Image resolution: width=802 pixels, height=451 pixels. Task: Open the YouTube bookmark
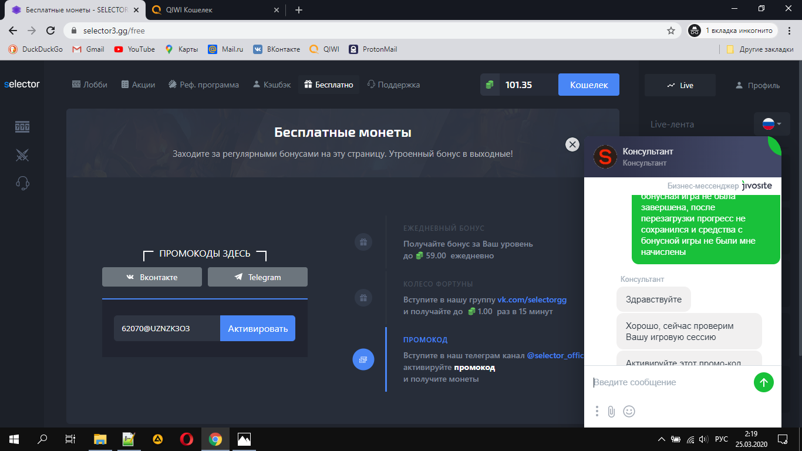point(134,49)
